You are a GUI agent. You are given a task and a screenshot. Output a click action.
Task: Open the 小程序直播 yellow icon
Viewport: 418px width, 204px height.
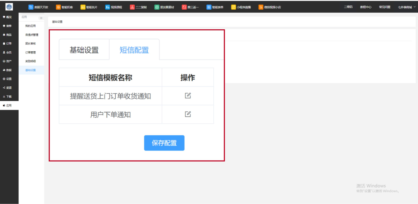click(x=233, y=7)
